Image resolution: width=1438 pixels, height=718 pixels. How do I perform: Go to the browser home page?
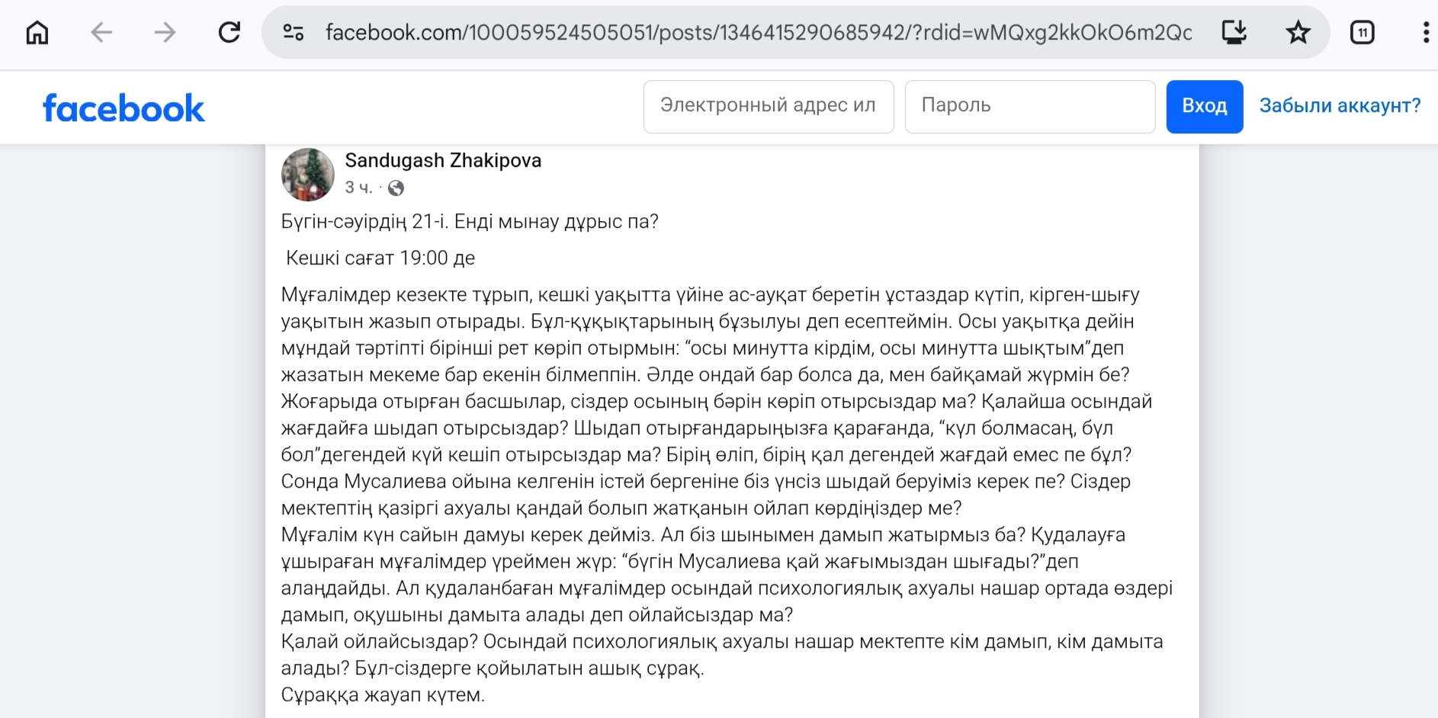click(37, 32)
